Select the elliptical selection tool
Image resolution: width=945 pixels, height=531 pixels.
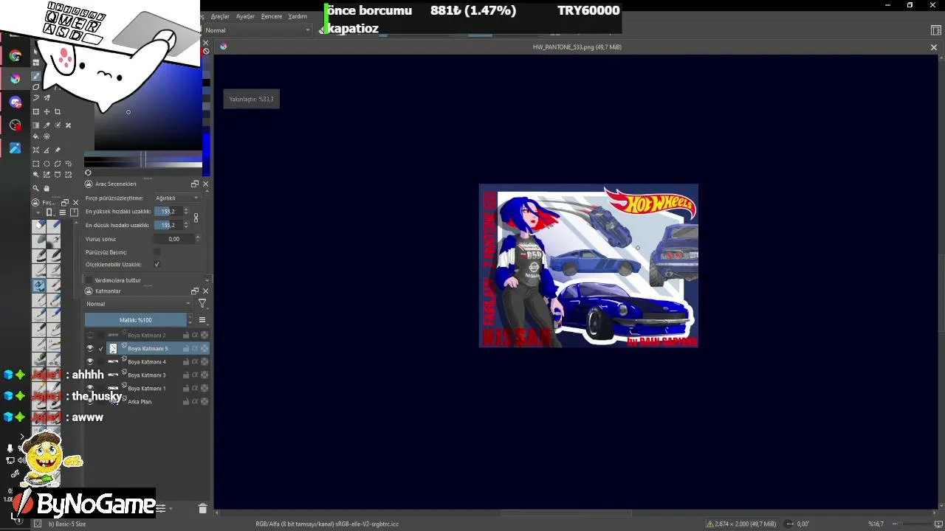coord(47,164)
